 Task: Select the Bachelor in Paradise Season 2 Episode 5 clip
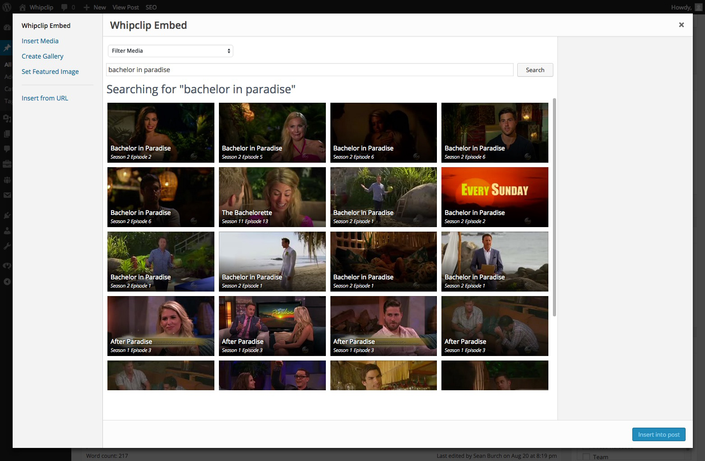(x=272, y=132)
